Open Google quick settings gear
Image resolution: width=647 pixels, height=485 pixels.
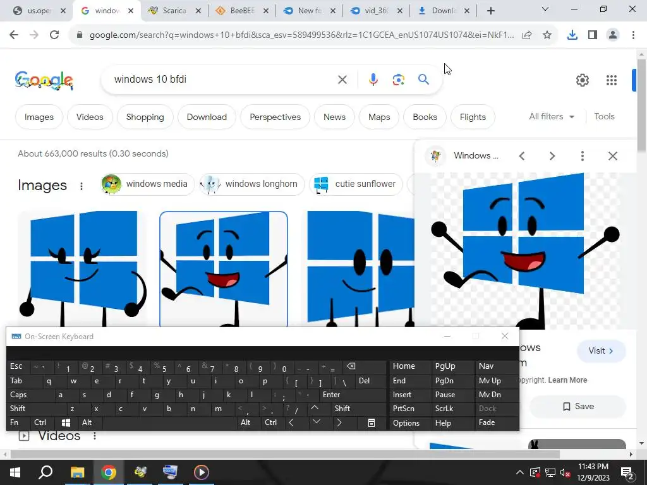582,80
